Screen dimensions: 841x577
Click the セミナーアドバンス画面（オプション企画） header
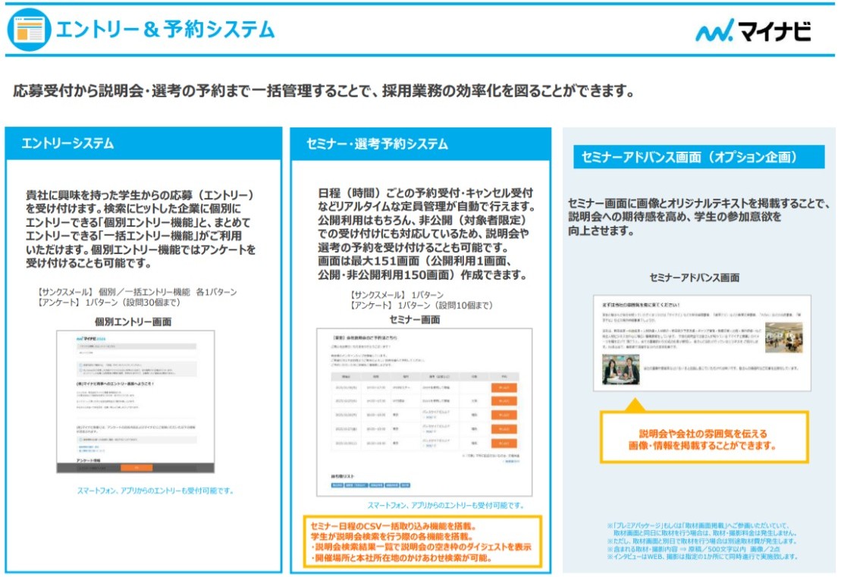[699, 157]
